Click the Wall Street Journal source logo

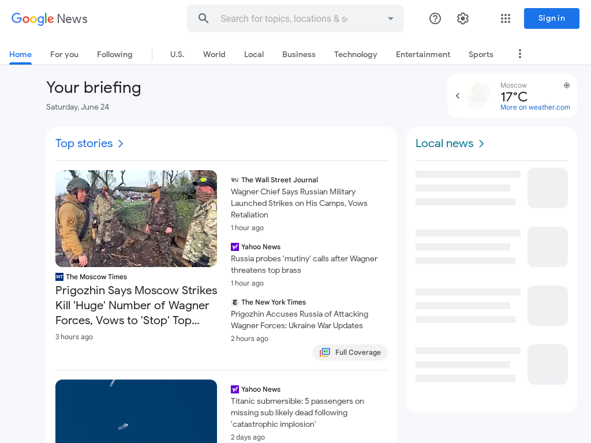click(x=235, y=180)
